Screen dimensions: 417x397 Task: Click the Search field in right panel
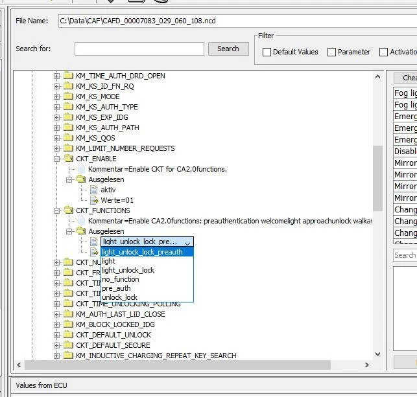405,255
